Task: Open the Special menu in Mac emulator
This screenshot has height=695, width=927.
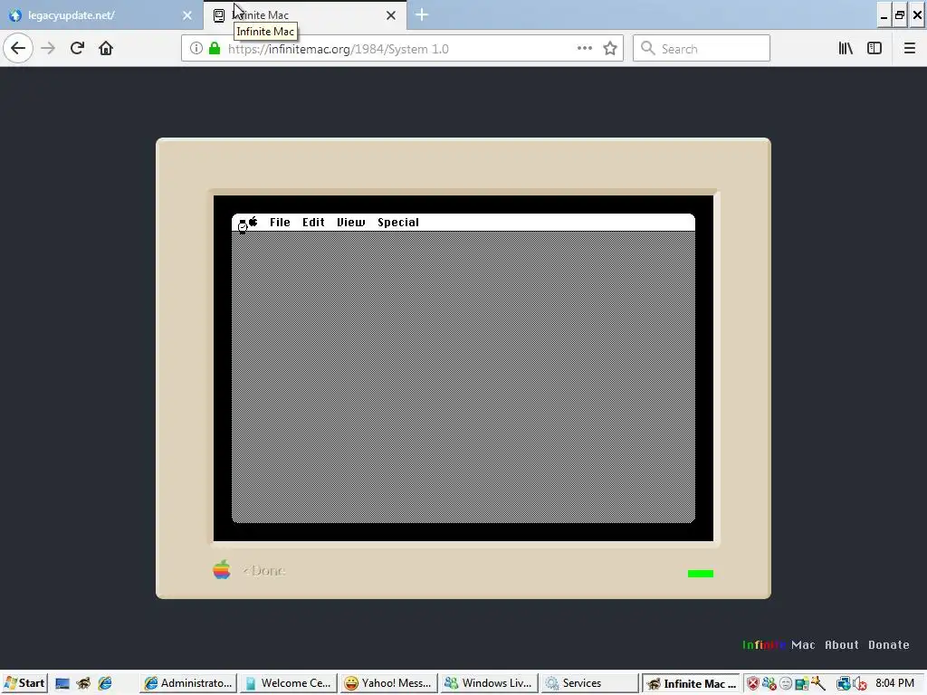Action: pos(398,223)
